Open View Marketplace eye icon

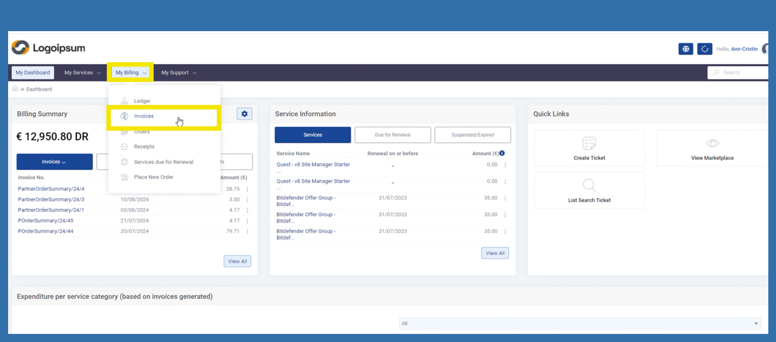point(712,144)
